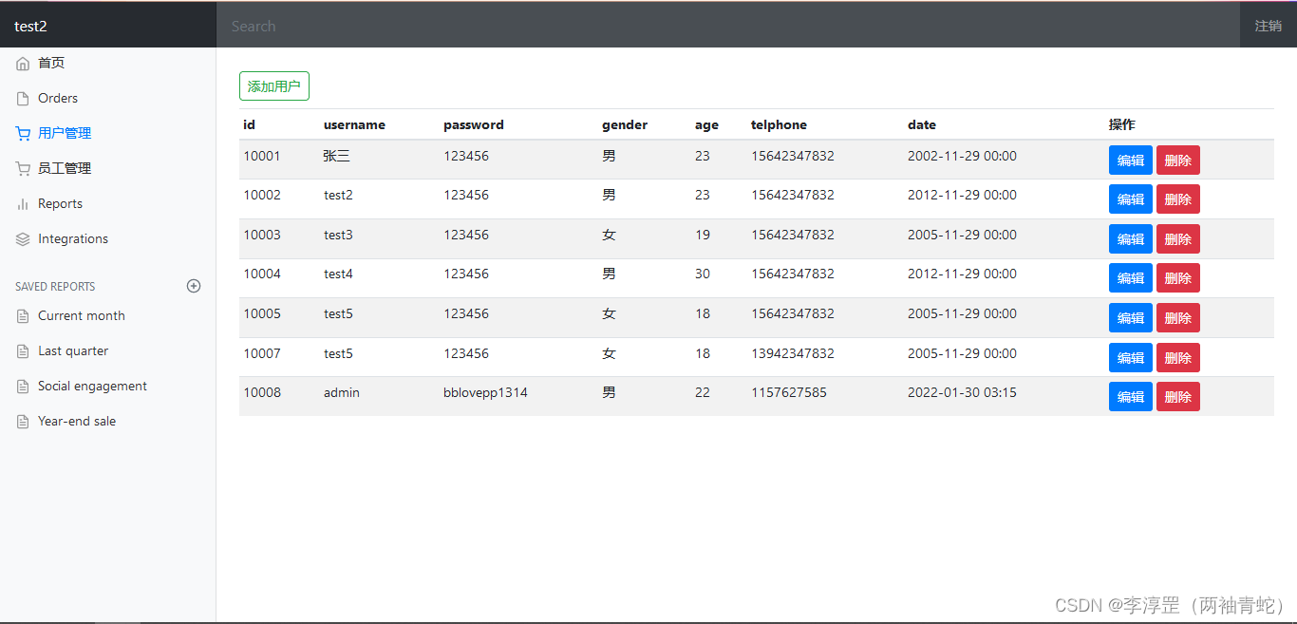Delete user 10002 with 删除 button

[1178, 199]
